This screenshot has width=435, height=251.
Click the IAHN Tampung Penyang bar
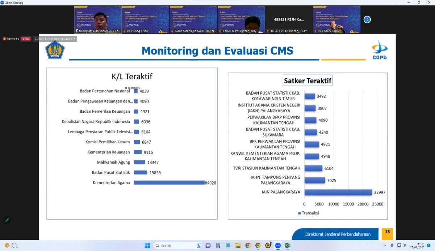click(x=315, y=180)
